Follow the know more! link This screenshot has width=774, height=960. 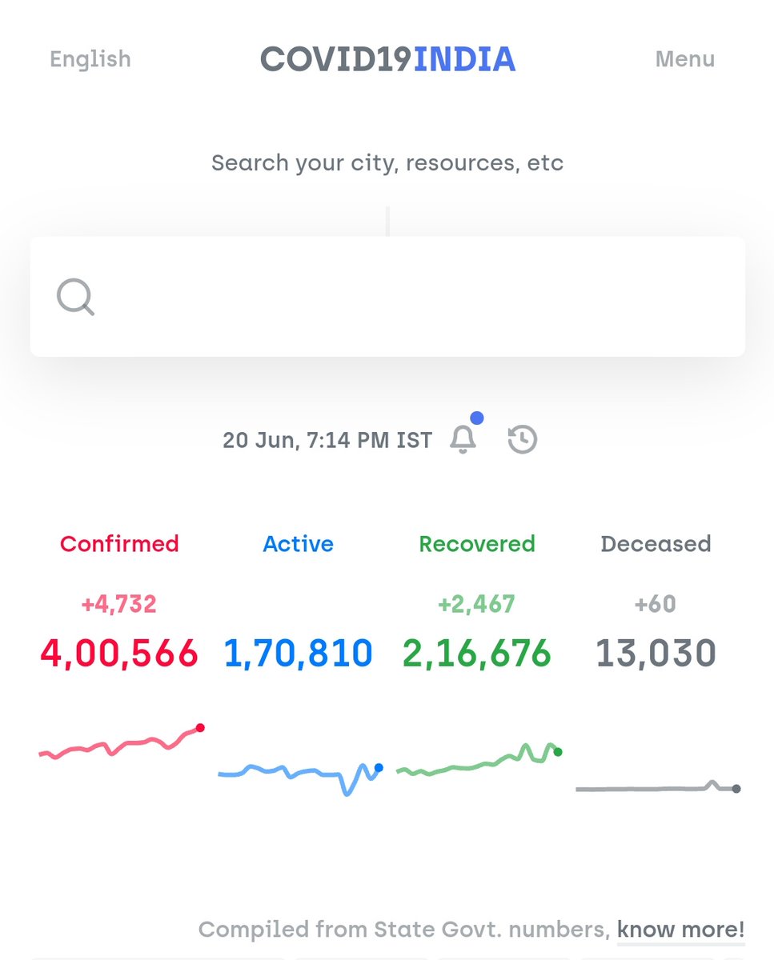(680, 929)
